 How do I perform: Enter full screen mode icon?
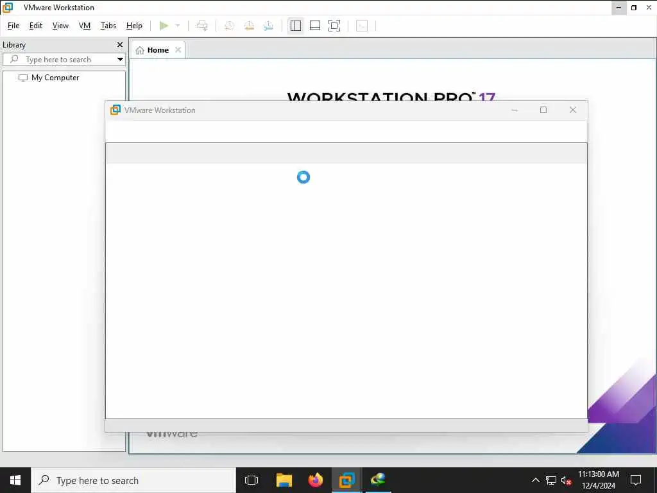tap(334, 26)
